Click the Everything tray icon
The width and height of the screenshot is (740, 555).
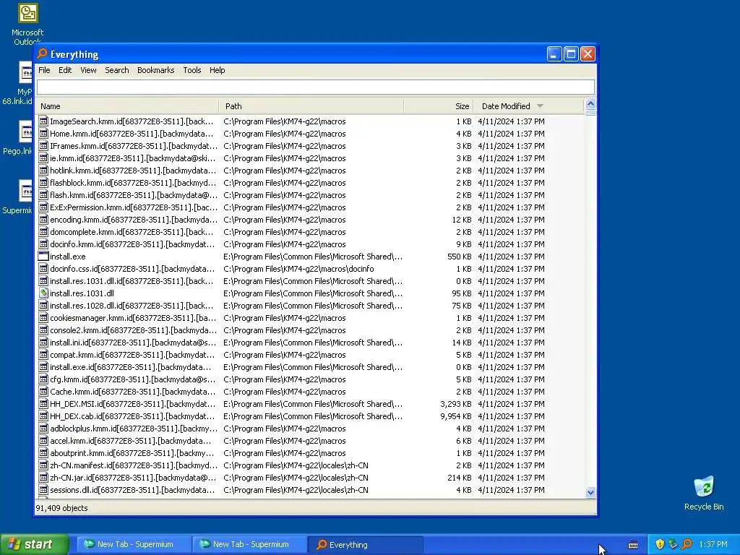tap(687, 544)
